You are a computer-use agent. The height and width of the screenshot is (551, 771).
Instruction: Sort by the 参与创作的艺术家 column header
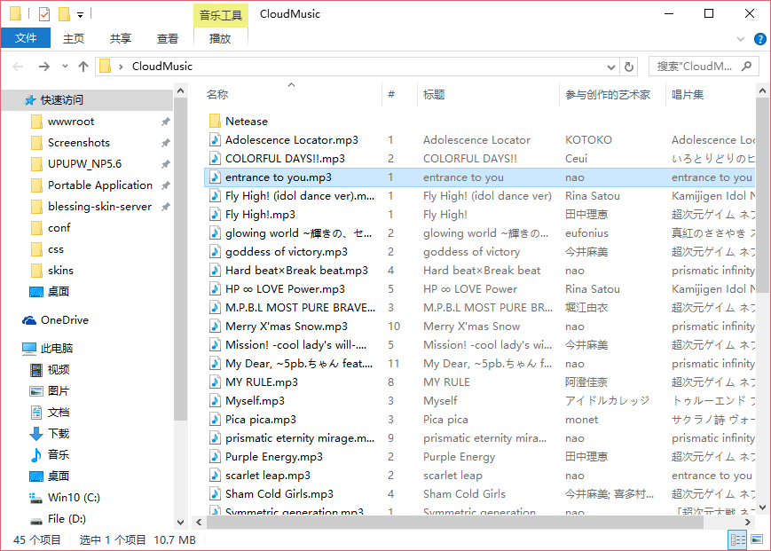click(612, 94)
